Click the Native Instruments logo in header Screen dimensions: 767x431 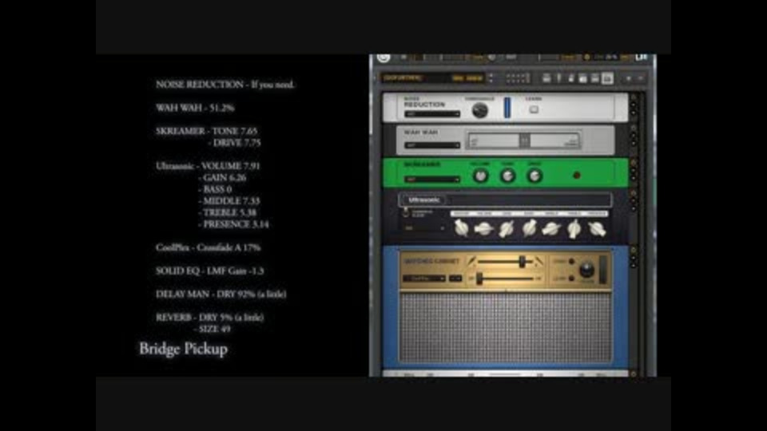384,57
